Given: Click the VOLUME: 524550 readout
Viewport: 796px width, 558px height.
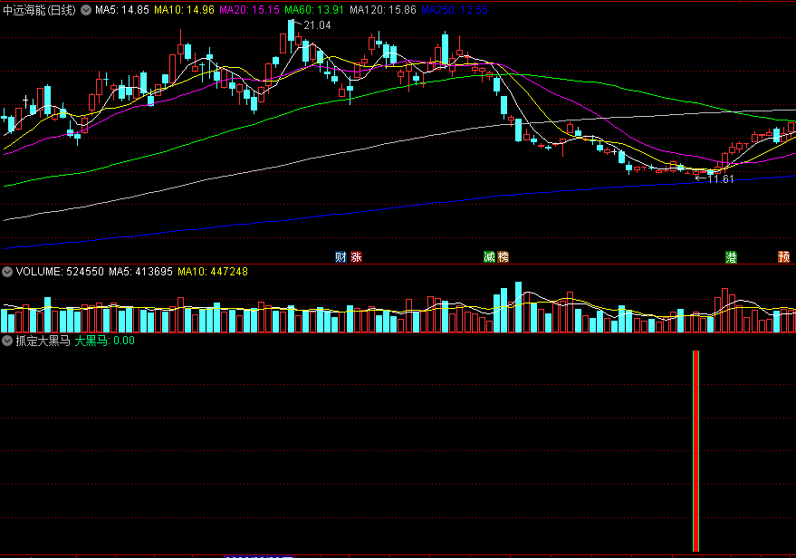Looking at the screenshot, I should tap(60, 272).
